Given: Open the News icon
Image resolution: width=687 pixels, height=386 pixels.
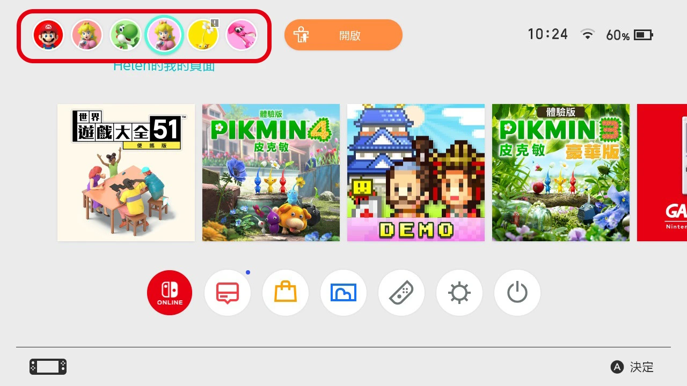Looking at the screenshot, I should tap(228, 293).
